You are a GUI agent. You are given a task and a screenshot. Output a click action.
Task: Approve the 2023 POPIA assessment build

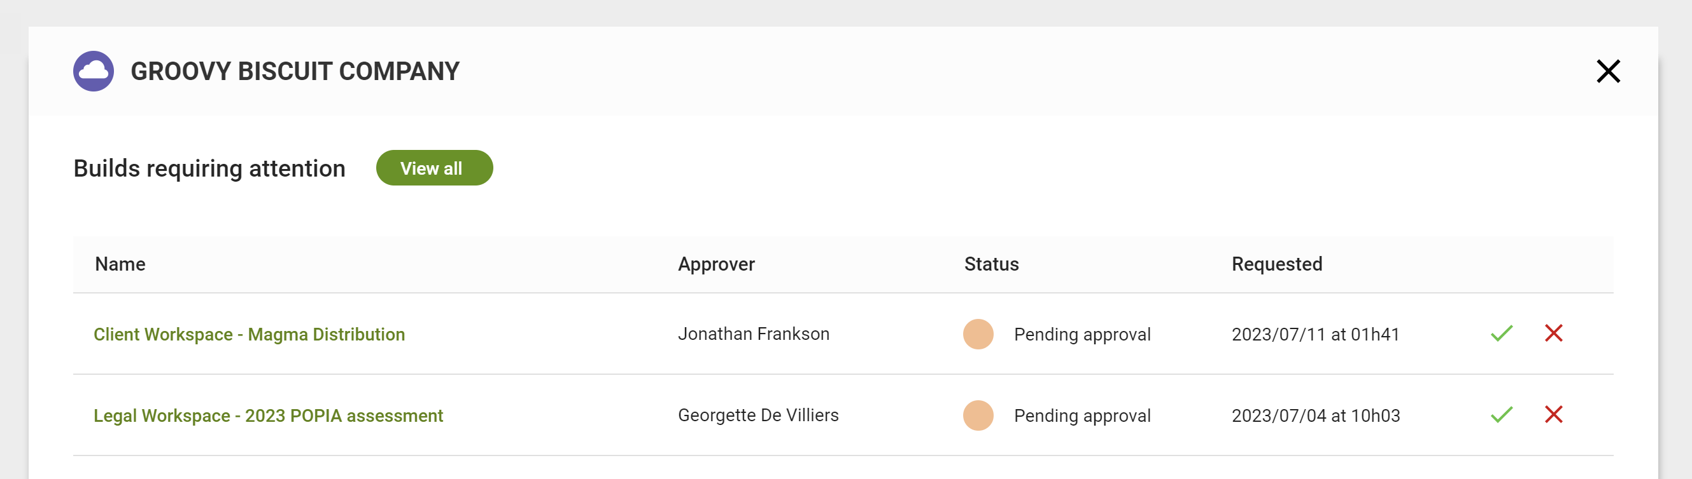tap(1501, 415)
